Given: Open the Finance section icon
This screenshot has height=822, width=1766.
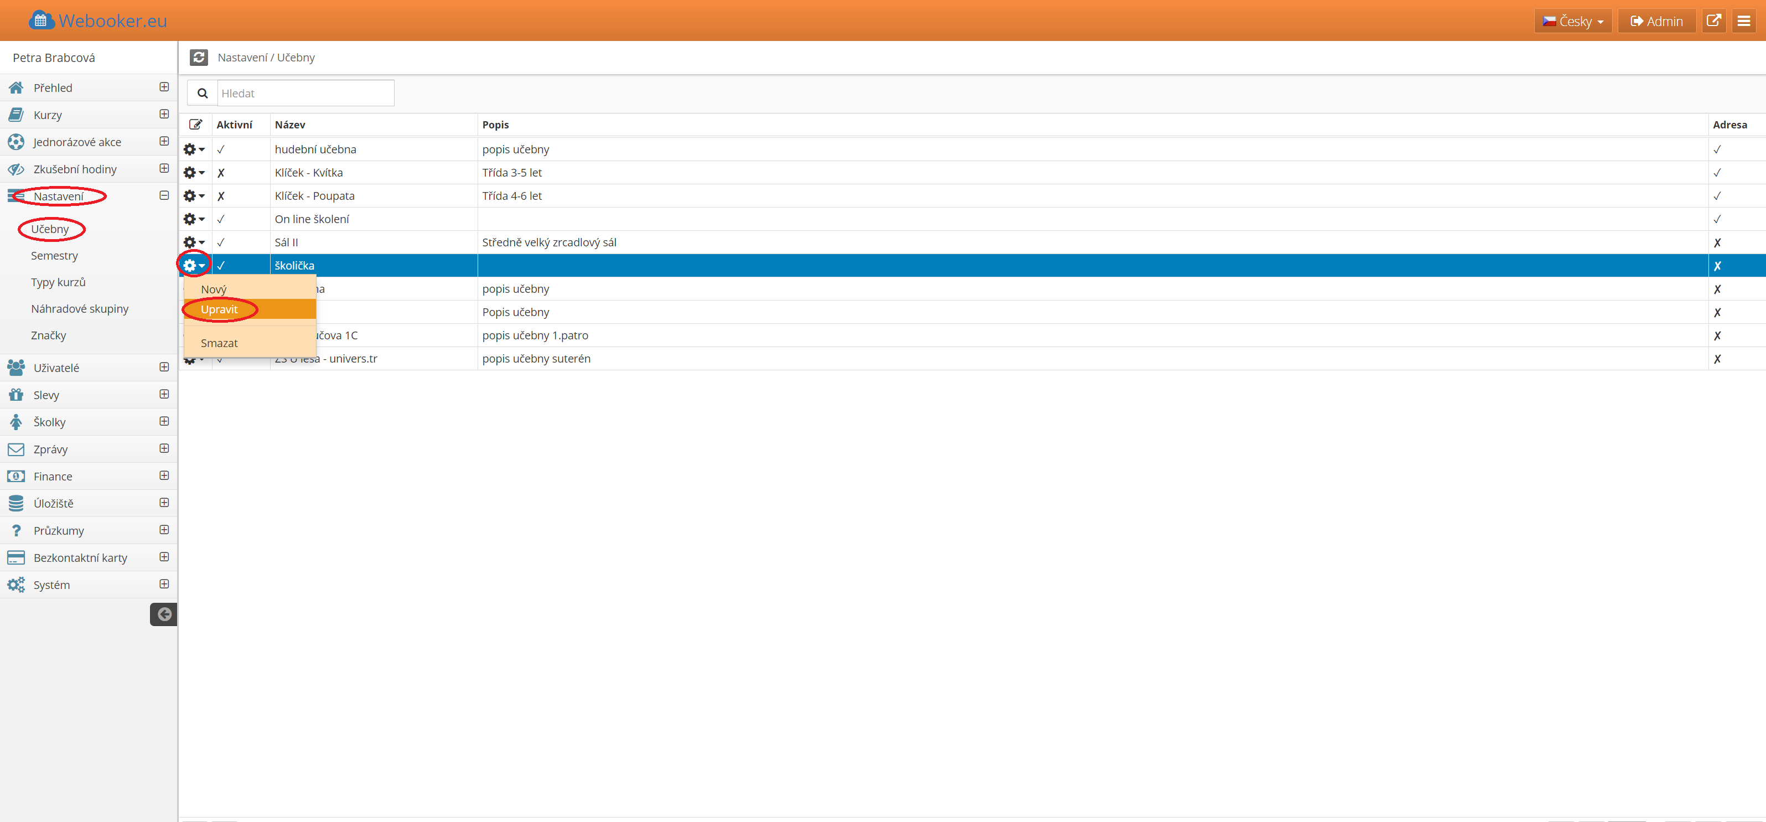Looking at the screenshot, I should click(x=15, y=477).
